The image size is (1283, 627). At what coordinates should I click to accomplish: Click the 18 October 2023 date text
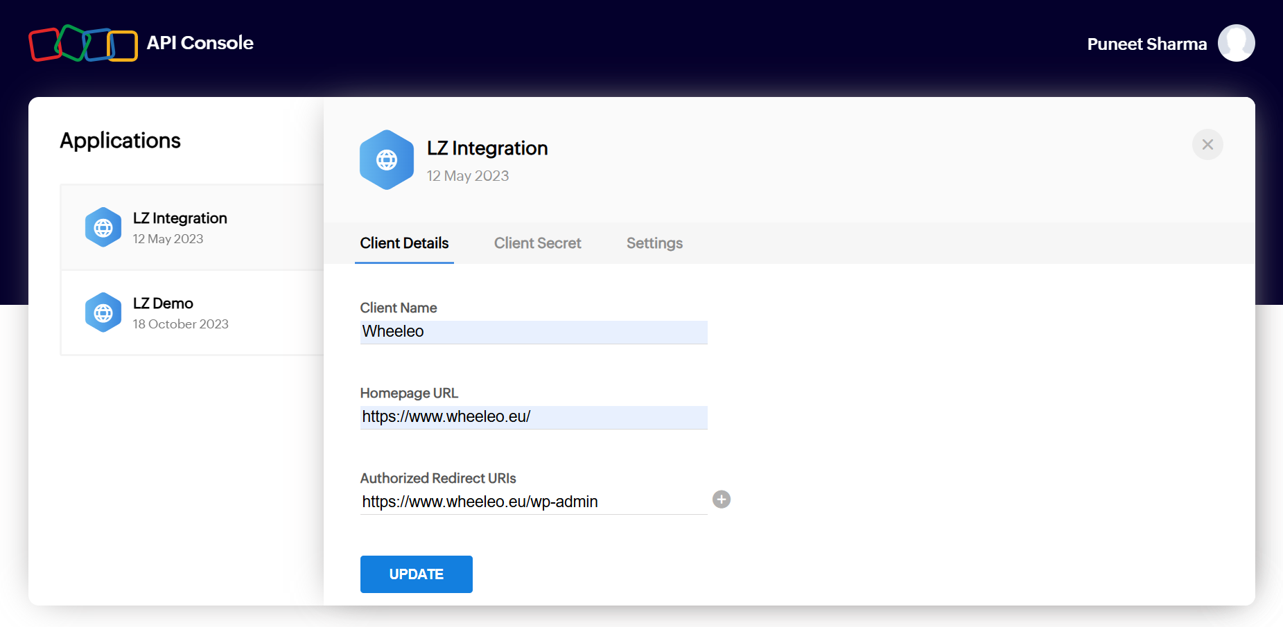181,324
